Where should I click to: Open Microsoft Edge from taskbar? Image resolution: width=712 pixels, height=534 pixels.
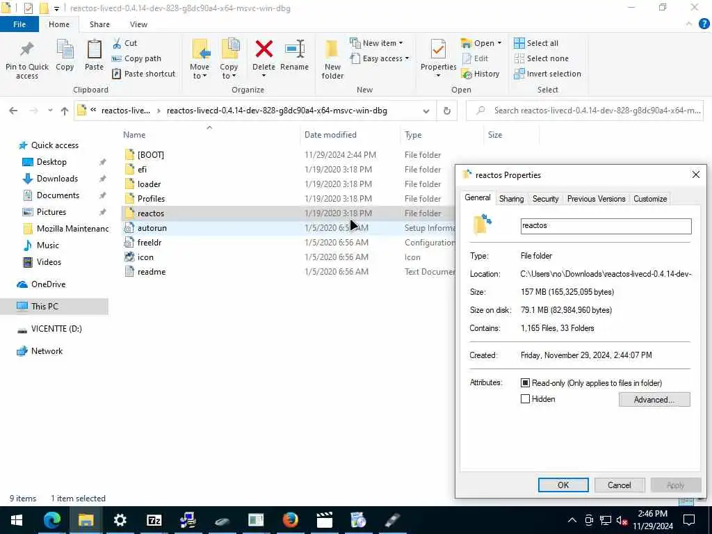(x=51, y=520)
